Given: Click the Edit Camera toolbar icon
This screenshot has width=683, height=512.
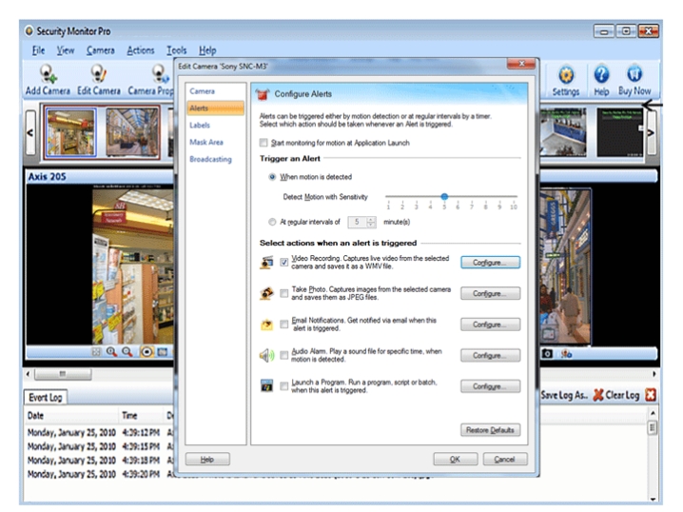Looking at the screenshot, I should click(x=98, y=75).
